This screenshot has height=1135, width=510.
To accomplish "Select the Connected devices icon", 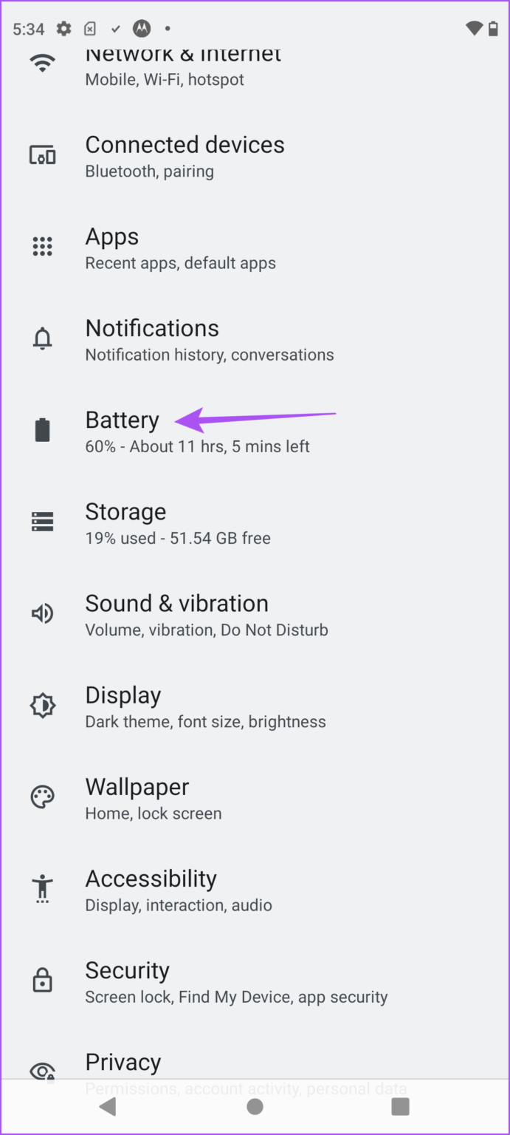I will pyautogui.click(x=42, y=154).
